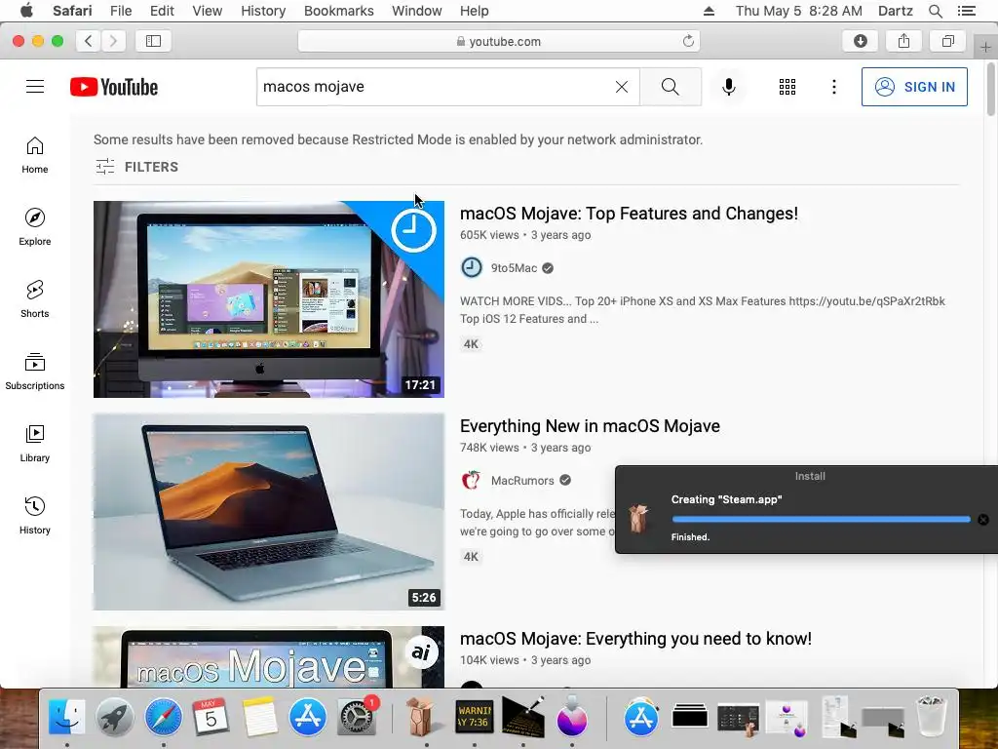
Task: Open the History menu in the menu bar
Action: click(x=263, y=11)
